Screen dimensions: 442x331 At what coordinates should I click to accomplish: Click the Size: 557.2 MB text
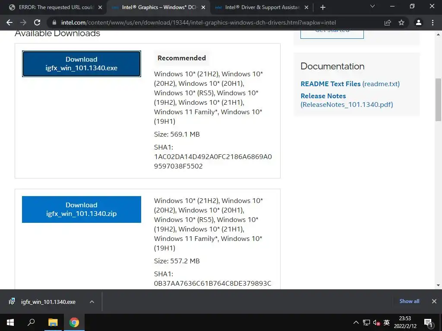(177, 261)
